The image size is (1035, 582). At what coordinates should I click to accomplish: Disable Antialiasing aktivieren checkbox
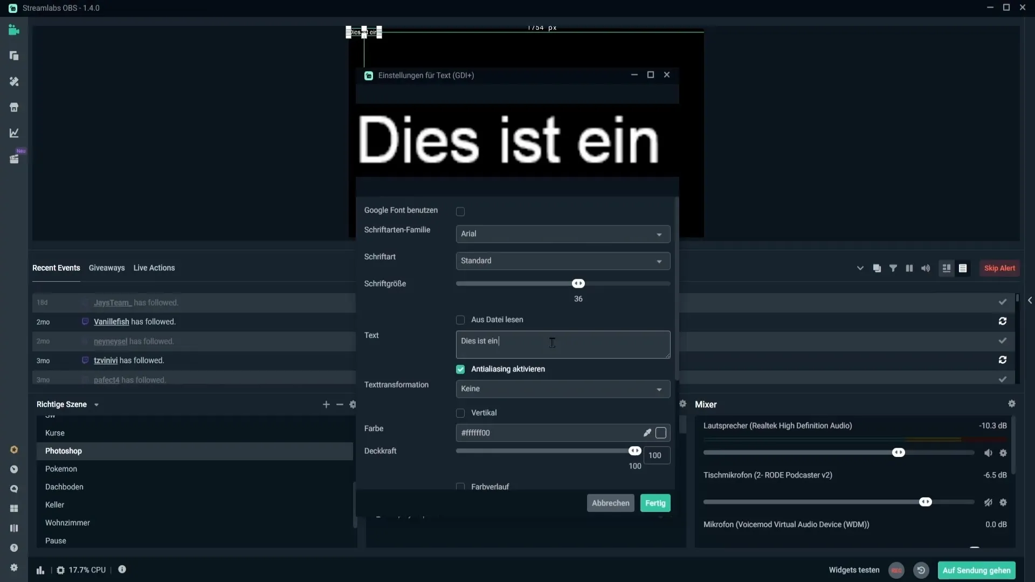[x=460, y=369]
